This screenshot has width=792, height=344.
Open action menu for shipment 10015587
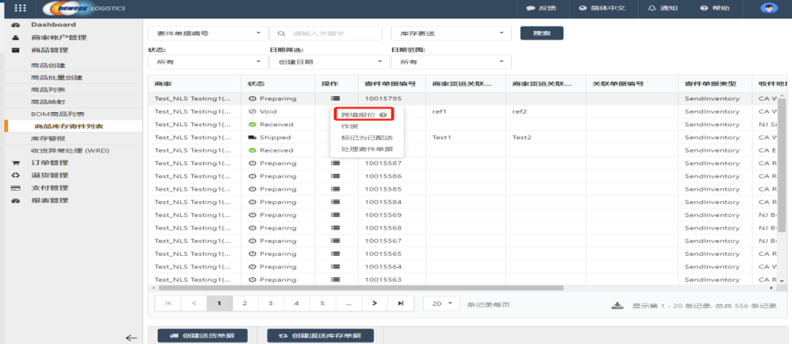[x=335, y=164]
